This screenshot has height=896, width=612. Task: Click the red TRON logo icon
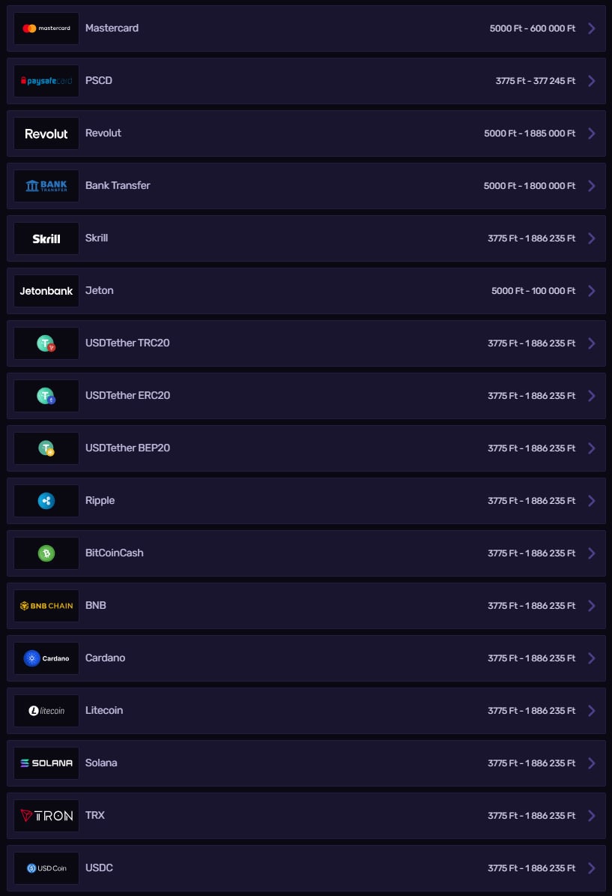point(46,816)
